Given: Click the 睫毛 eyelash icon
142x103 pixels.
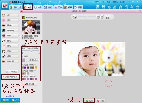Looking at the screenshot, I should click(3, 41).
